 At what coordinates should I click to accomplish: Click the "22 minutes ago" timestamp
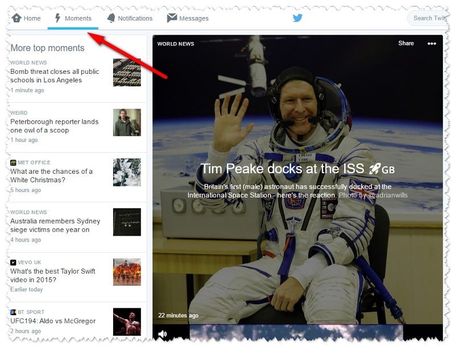click(x=178, y=315)
